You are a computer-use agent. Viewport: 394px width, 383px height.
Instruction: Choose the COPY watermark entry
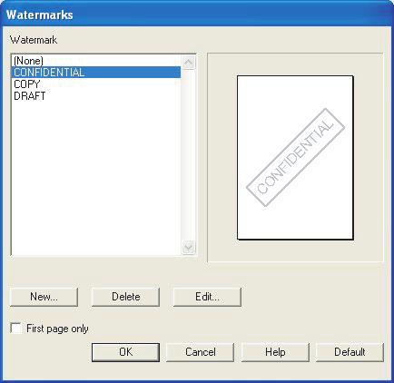point(96,84)
